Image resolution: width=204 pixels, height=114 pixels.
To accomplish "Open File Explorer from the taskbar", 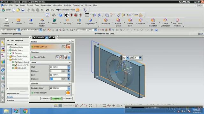I will (x=6, y=111).
